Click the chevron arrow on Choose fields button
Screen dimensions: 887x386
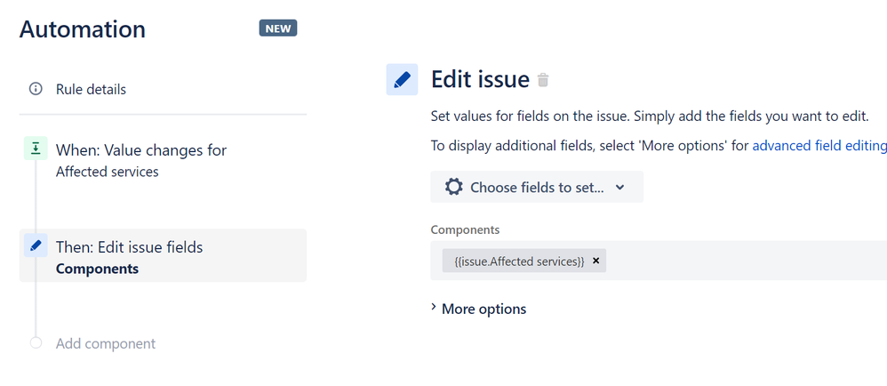(x=620, y=188)
